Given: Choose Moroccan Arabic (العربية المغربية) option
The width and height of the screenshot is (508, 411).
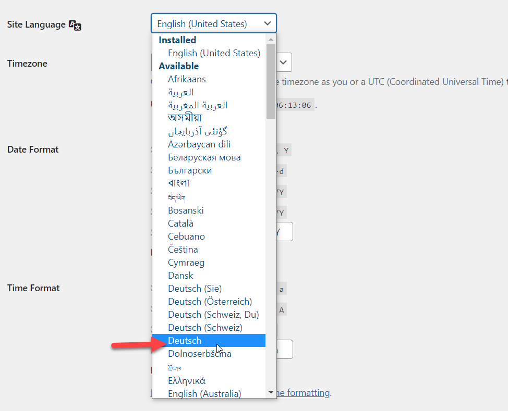Looking at the screenshot, I should pos(198,105).
